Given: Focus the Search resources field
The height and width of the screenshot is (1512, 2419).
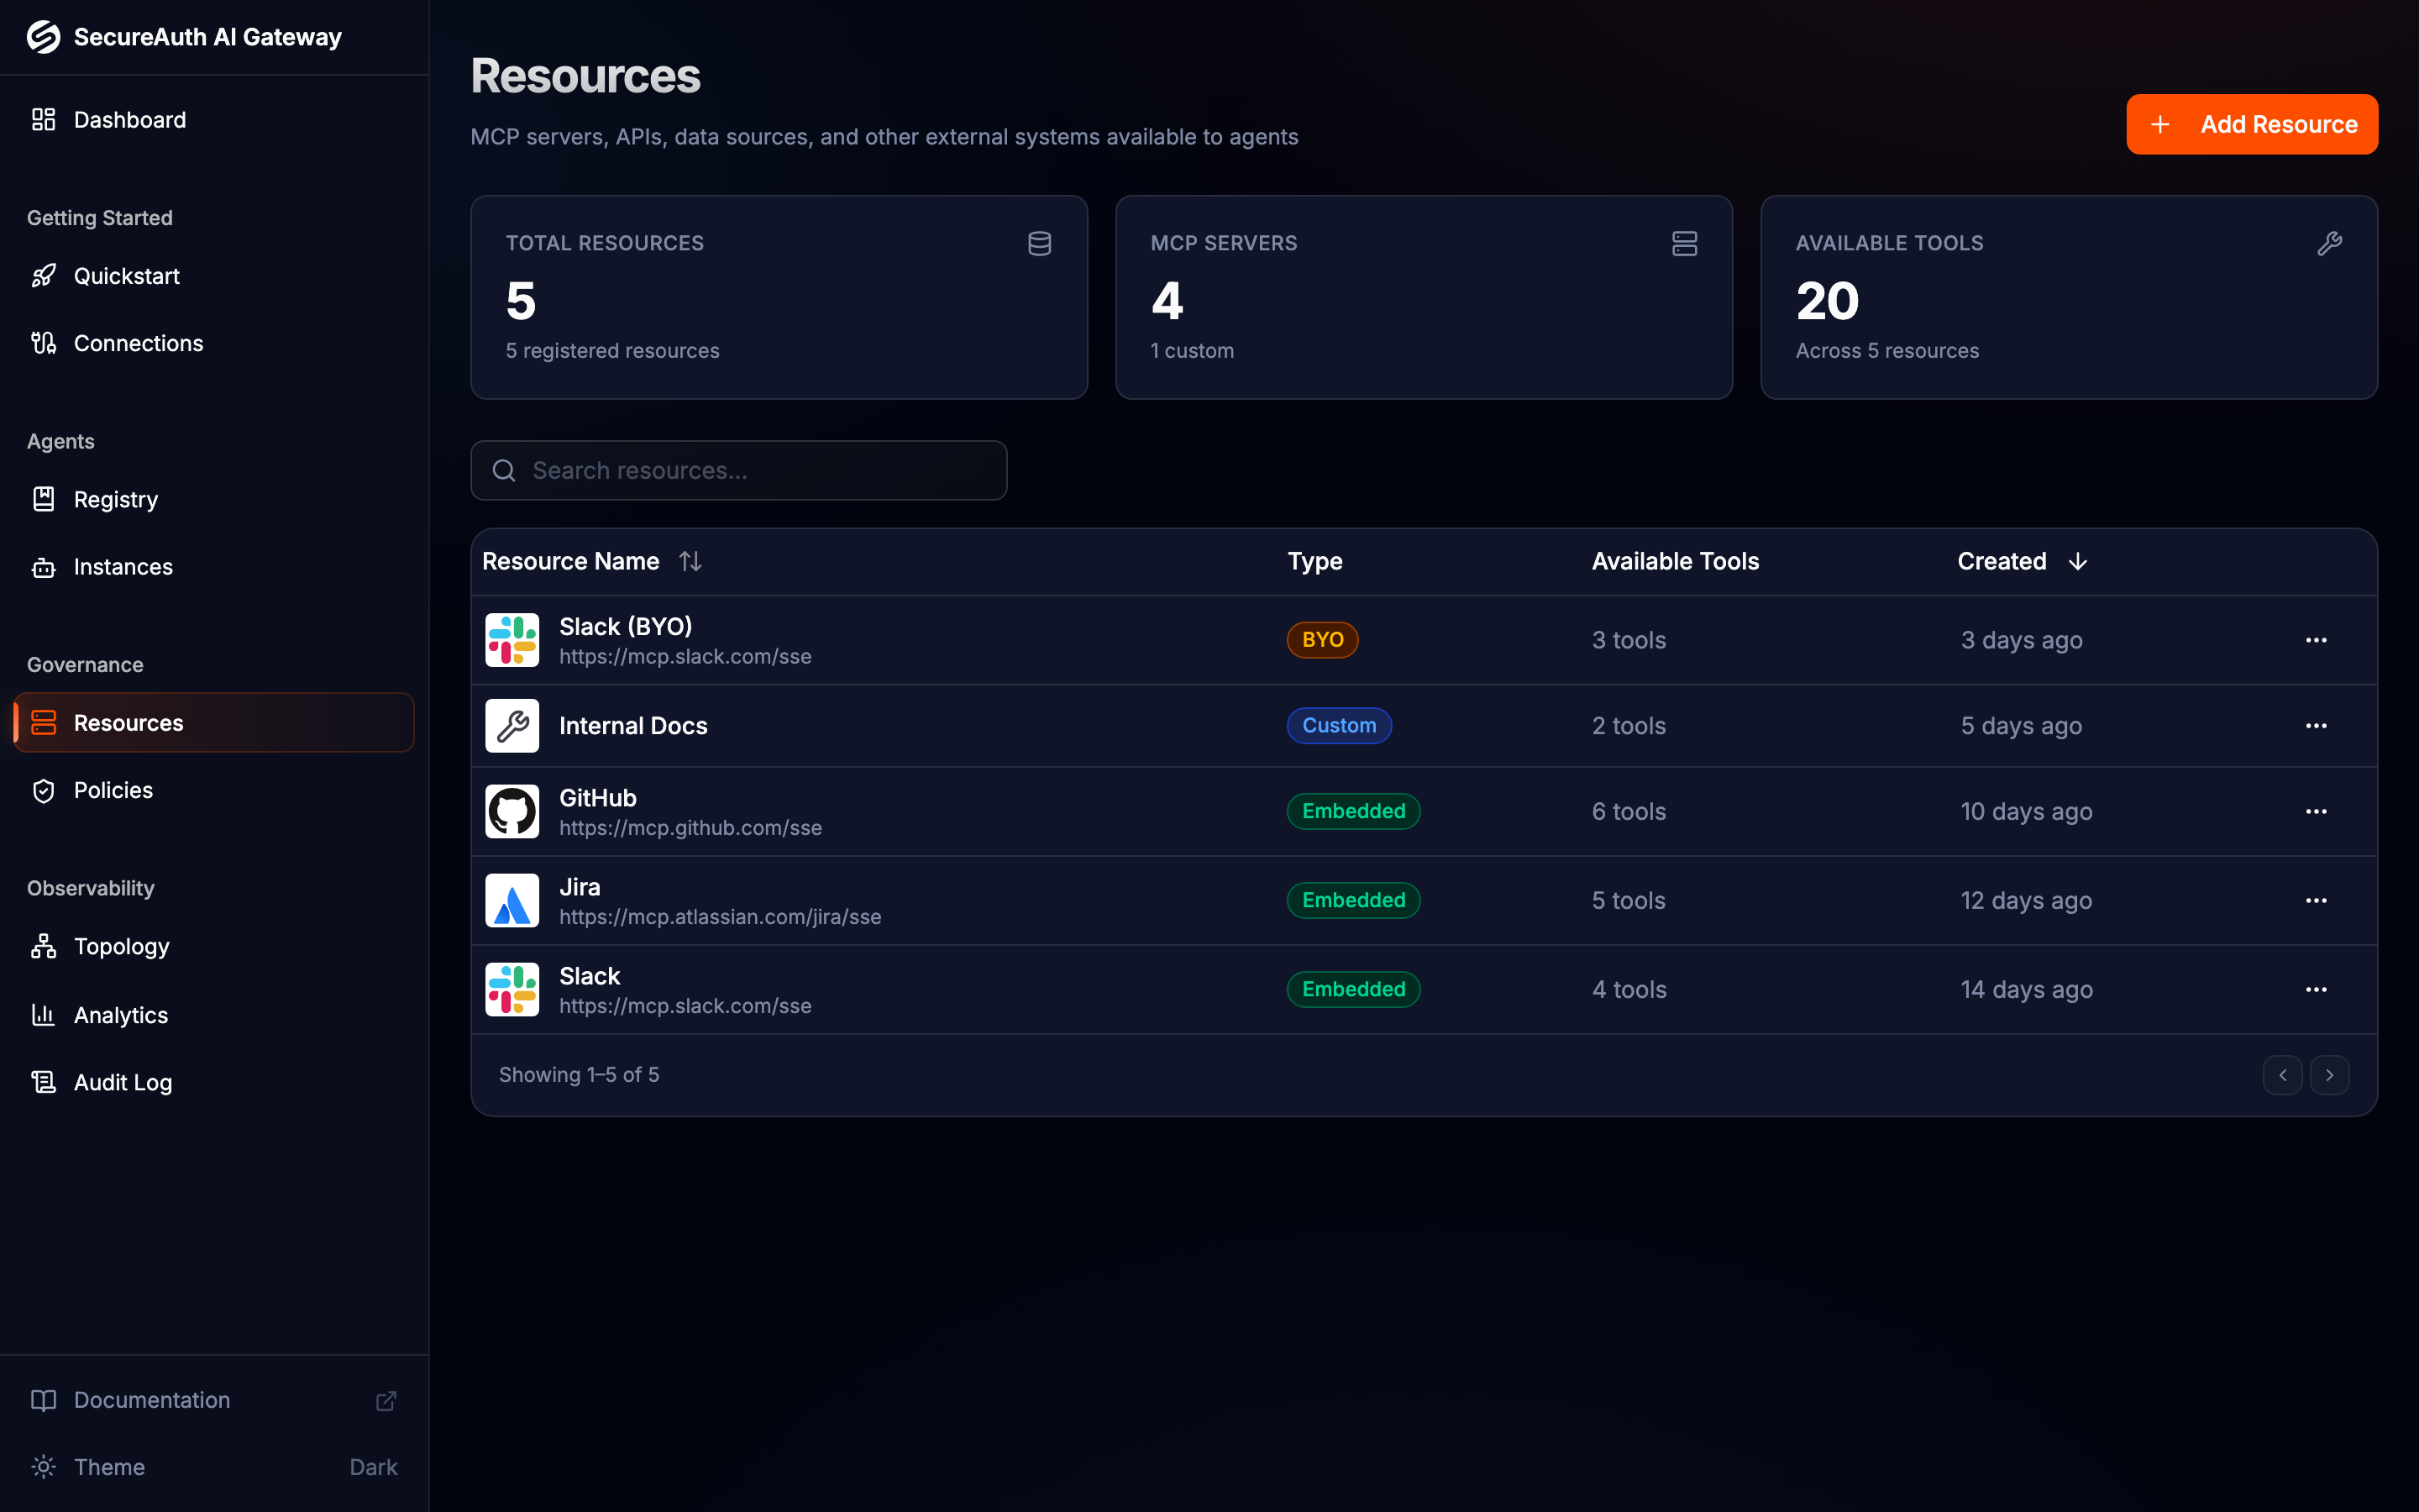Looking at the screenshot, I should 738,470.
